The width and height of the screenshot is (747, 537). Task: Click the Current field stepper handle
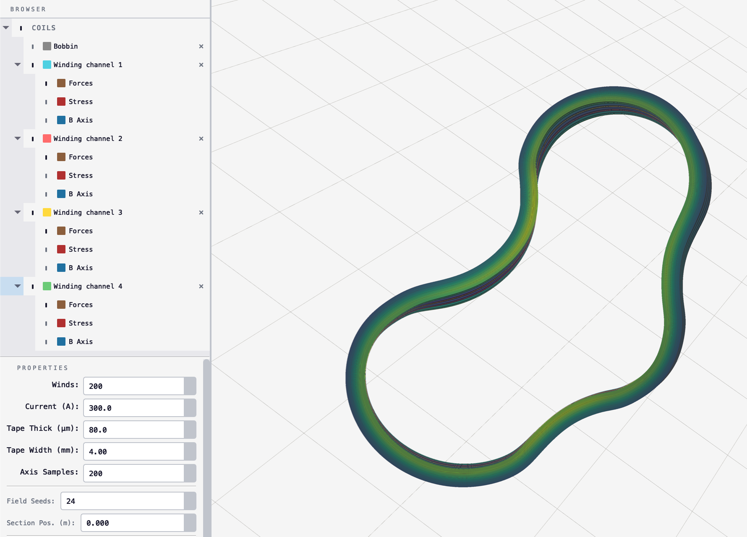pyautogui.click(x=190, y=408)
